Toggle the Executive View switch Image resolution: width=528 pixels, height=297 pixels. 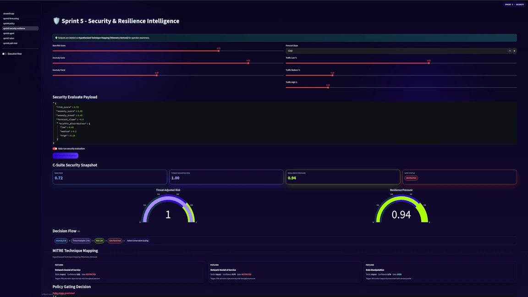[5, 54]
